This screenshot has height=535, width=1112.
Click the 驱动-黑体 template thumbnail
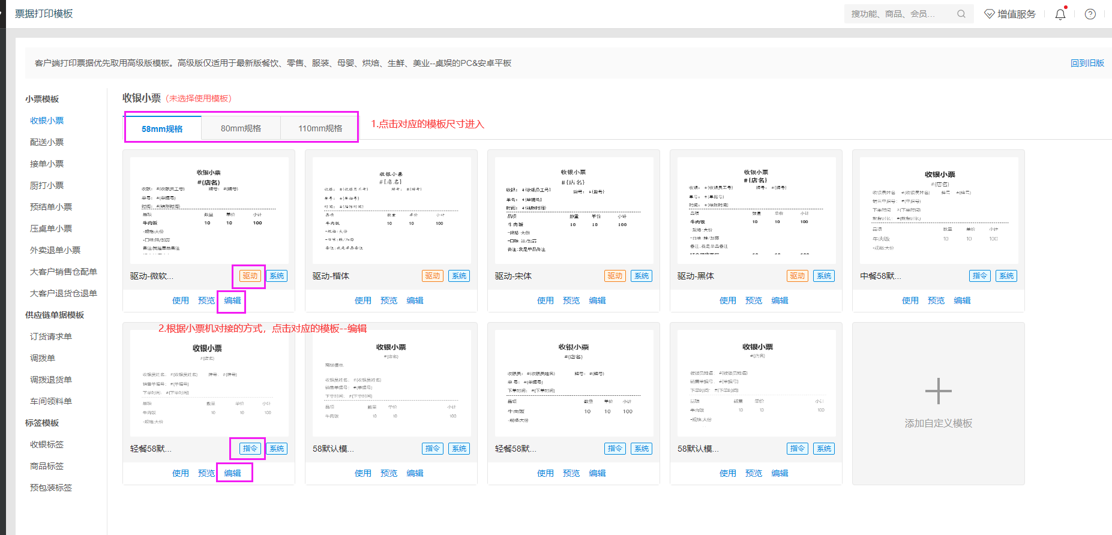coord(756,210)
